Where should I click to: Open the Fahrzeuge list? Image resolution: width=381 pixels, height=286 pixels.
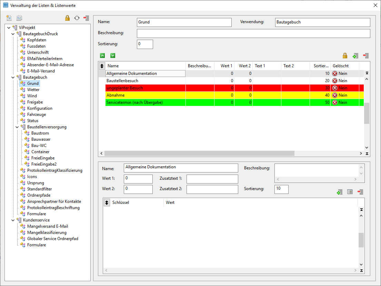pyautogui.click(x=37, y=115)
